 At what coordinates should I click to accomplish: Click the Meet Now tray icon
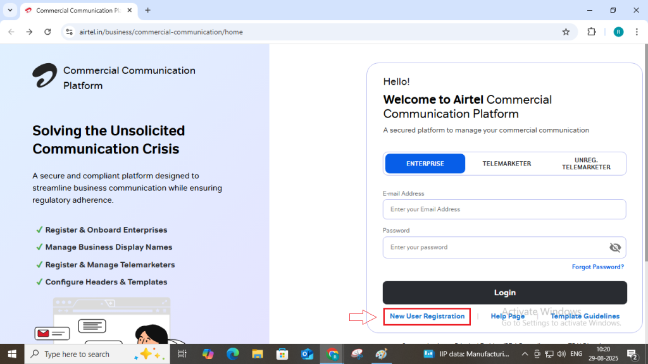point(537,354)
